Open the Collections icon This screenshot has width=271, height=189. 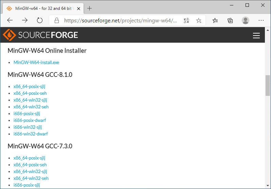[230, 21]
